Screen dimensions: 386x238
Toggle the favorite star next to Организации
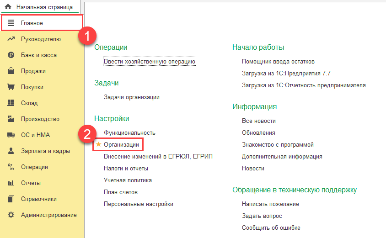pos(98,145)
